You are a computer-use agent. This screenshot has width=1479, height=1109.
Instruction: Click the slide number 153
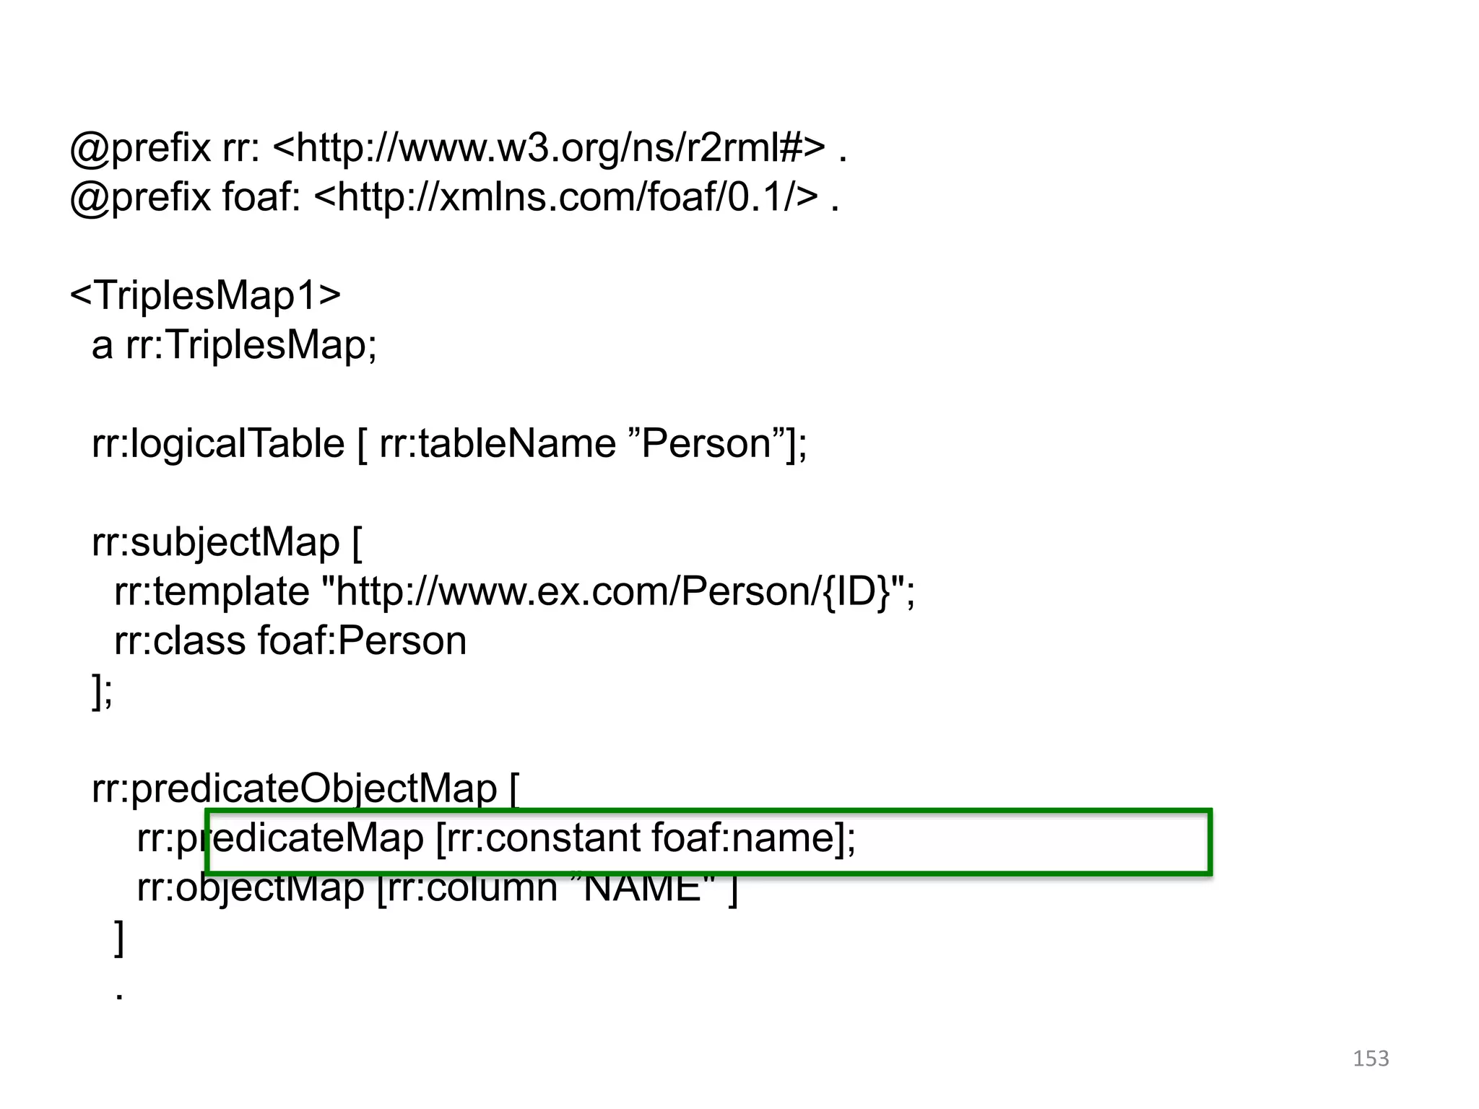1371,1058
